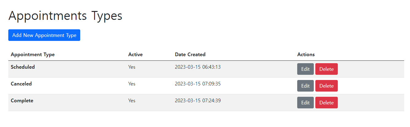The image size is (410, 127).
Task: Edit the Scheduled appointment type
Action: [x=305, y=69]
